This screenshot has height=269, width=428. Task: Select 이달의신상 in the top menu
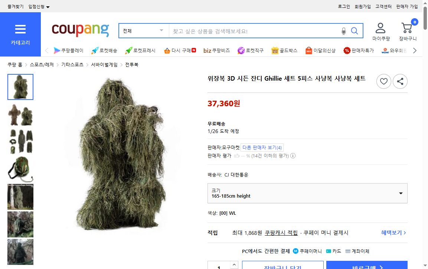320,50
